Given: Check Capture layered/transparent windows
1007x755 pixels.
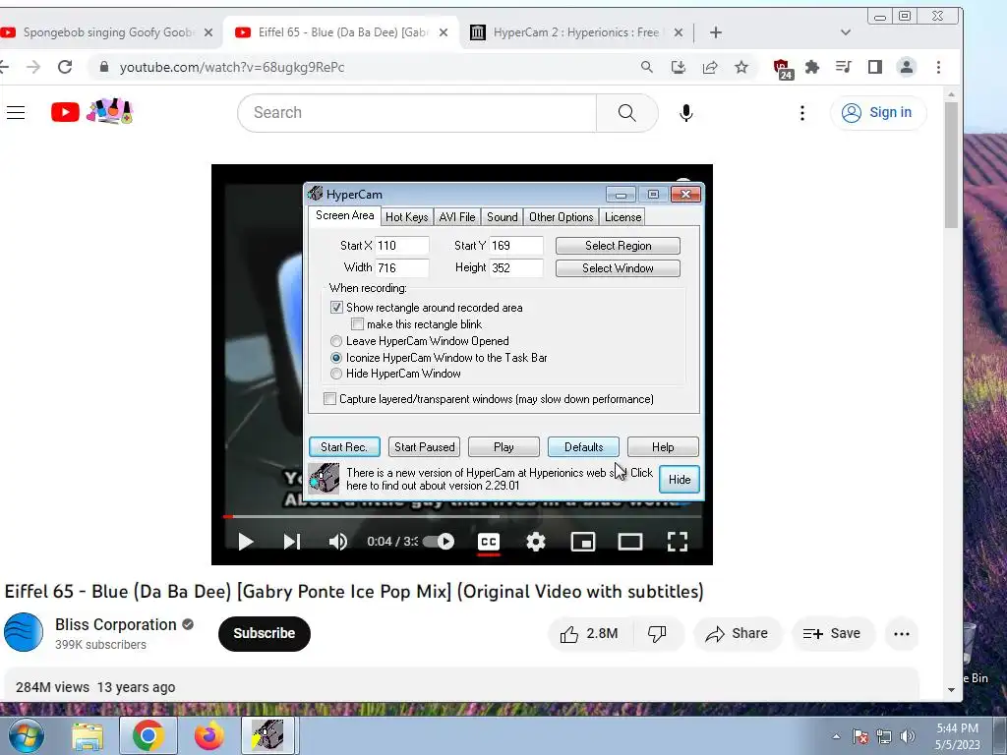Looking at the screenshot, I should 329,399.
